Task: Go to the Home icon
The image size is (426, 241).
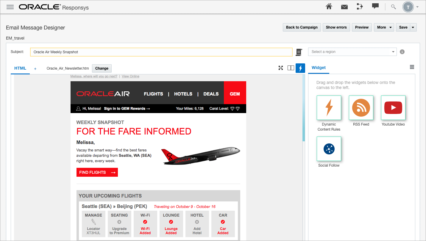Action: click(329, 7)
